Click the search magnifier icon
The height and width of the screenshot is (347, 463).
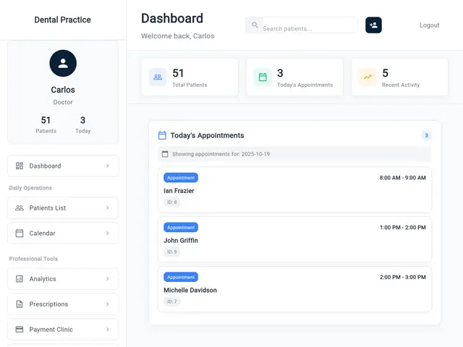(255, 26)
